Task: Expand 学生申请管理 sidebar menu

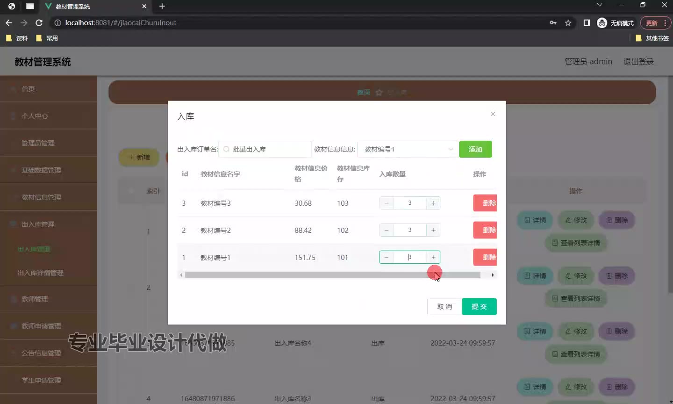Action: pyautogui.click(x=49, y=380)
